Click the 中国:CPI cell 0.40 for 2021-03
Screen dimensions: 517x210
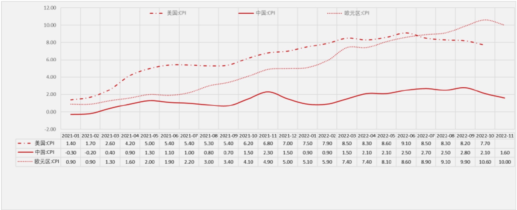(x=110, y=153)
